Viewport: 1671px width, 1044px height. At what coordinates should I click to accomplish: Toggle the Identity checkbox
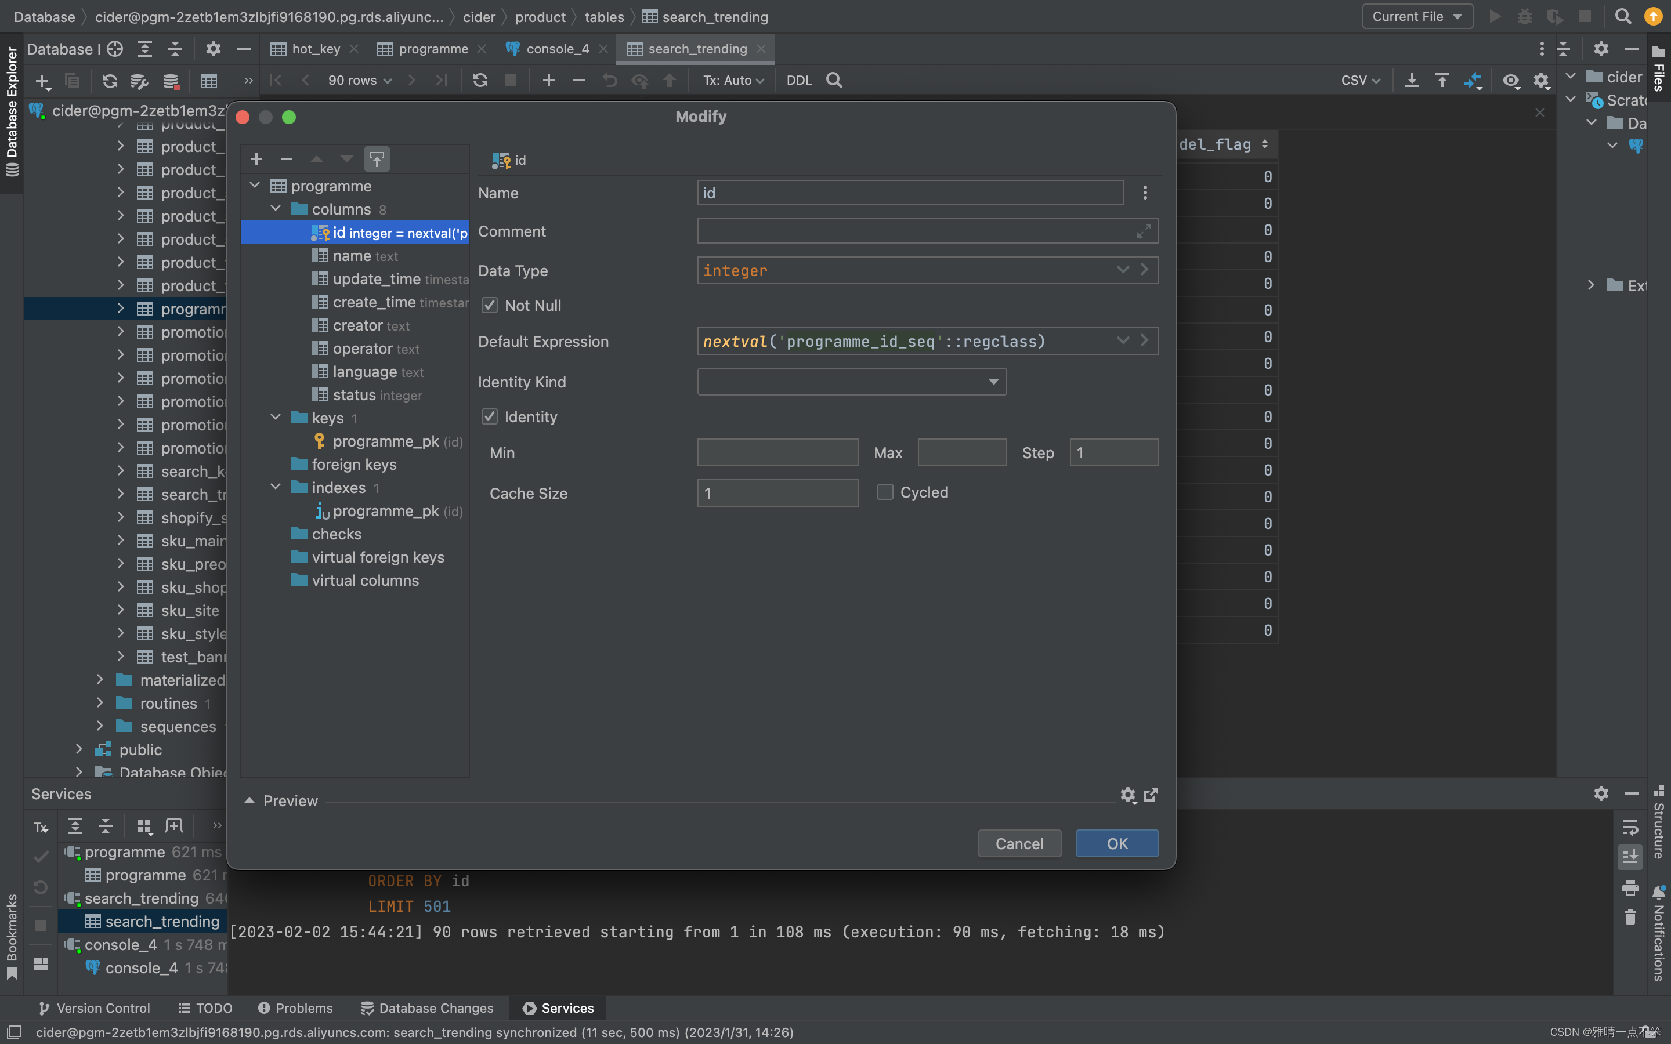[490, 416]
